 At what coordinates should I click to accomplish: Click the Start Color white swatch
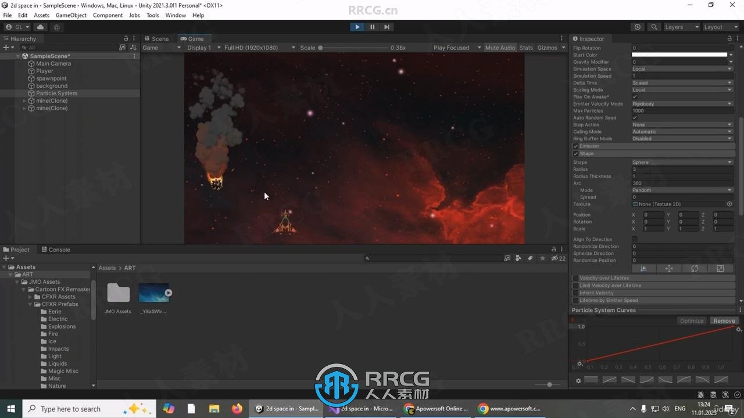point(679,55)
